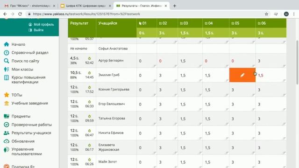The height and width of the screenshot is (168, 299).
Task: Select student Майя Зогот
Action: [x=108, y=162]
